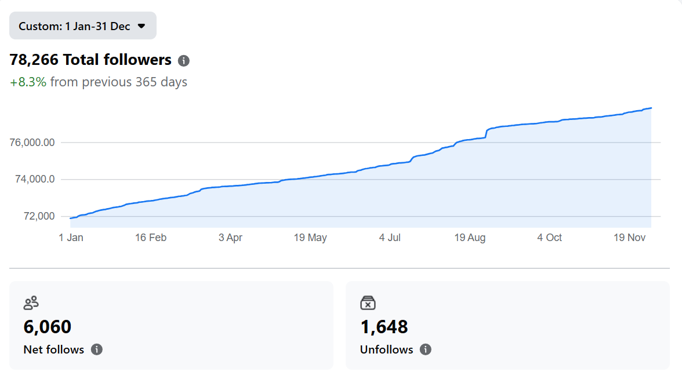Click the 76,000.00 y-axis label
This screenshot has height=379, width=682.
tap(32, 143)
